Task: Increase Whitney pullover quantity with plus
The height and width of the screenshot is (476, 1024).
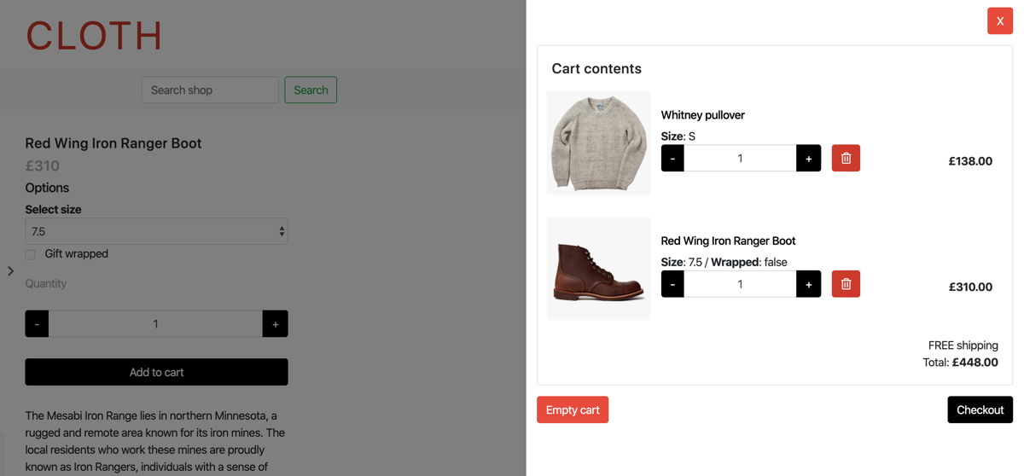Action: pos(808,158)
